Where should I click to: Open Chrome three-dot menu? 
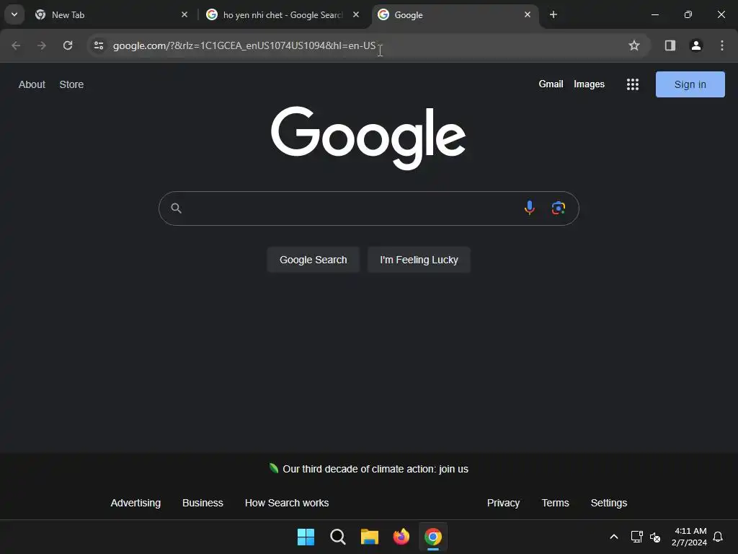click(722, 45)
